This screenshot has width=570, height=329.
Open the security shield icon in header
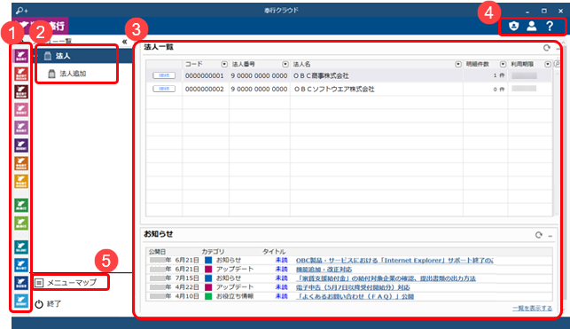tap(513, 26)
